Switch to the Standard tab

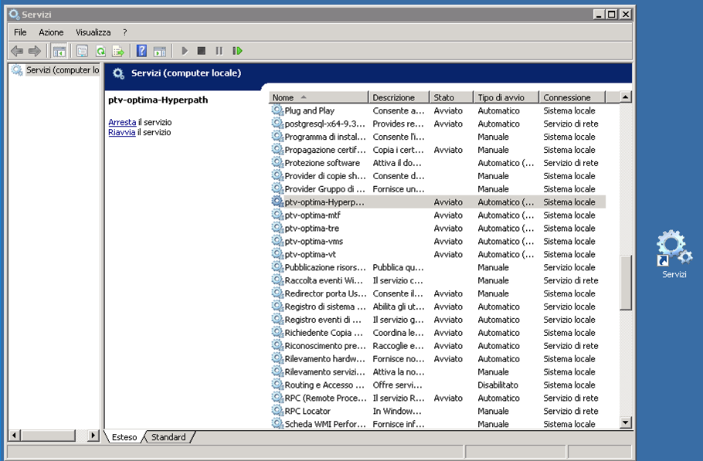[x=168, y=437]
